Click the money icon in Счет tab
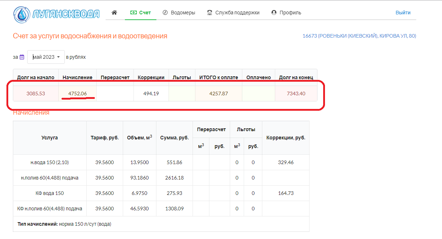442x239 pixels. (133, 13)
